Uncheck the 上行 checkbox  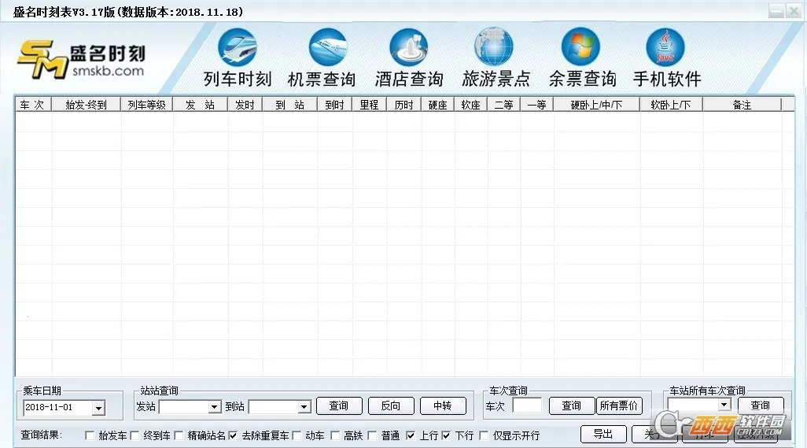(x=411, y=435)
